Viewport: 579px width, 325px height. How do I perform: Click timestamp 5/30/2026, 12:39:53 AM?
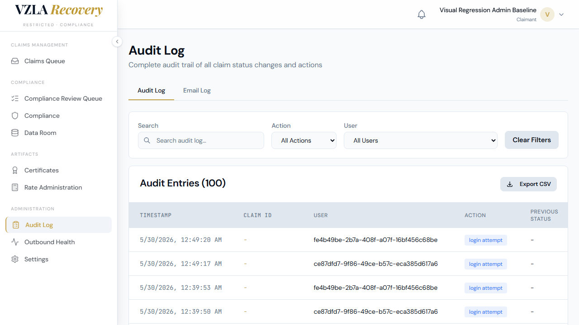(x=181, y=288)
